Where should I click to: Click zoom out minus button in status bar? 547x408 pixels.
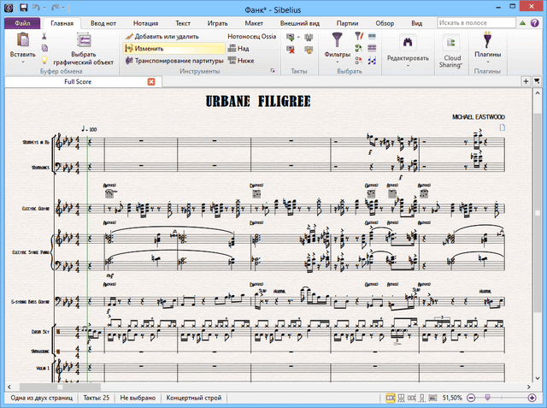point(472,399)
